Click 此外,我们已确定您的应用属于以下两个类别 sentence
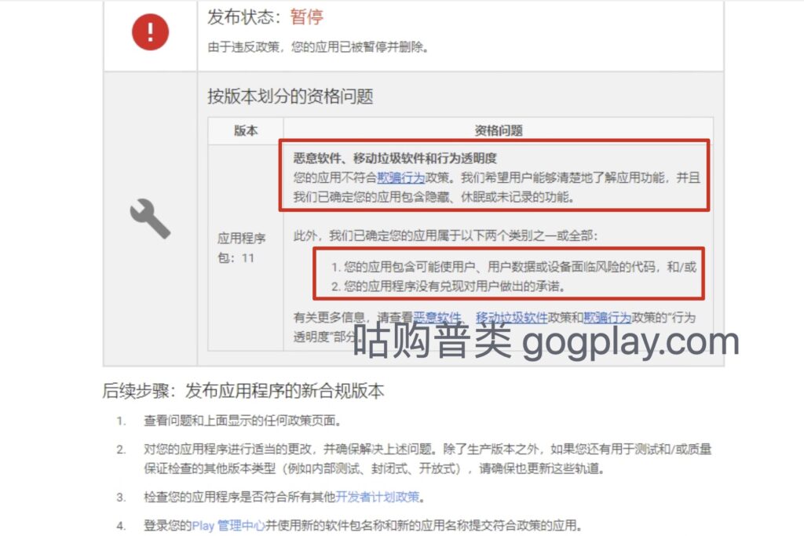Screen dimensions: 804x536 446,235
